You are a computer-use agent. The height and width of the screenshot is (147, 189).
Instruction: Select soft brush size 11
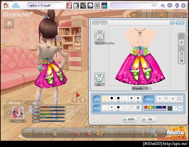[x=131, y=99]
